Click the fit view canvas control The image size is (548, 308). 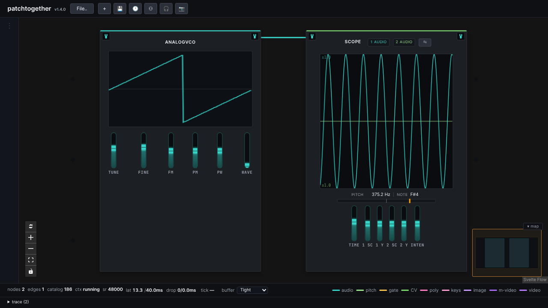click(x=31, y=260)
